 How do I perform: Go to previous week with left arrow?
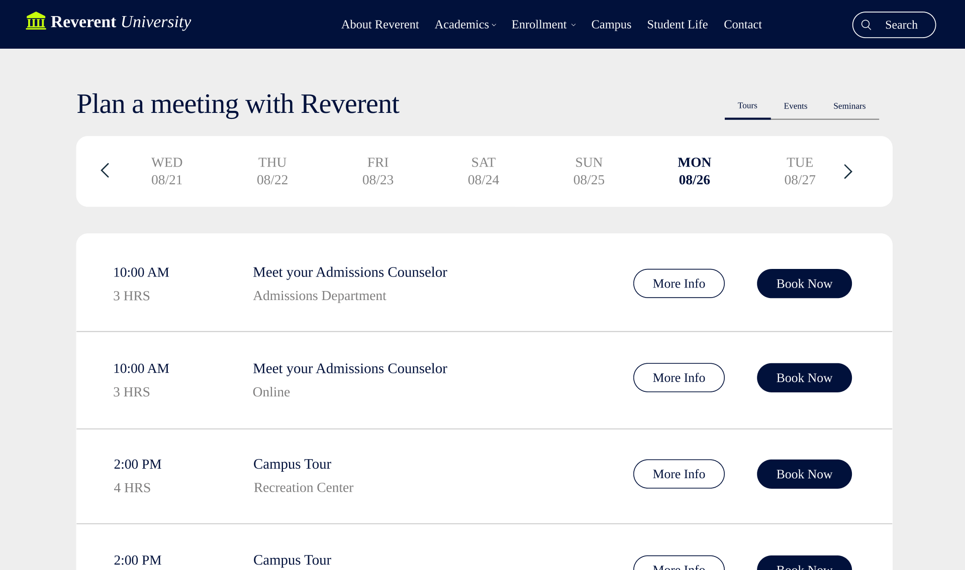[105, 171]
